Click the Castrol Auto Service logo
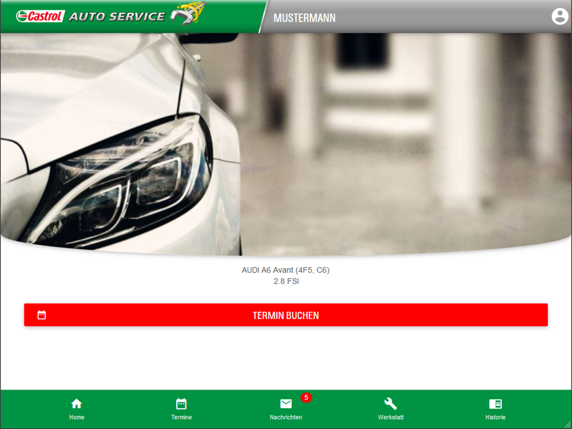This screenshot has width=572, height=429. tap(112, 15)
